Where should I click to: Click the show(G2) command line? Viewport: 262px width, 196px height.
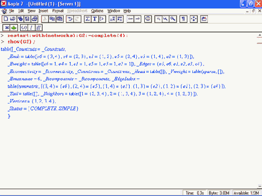point(21,41)
